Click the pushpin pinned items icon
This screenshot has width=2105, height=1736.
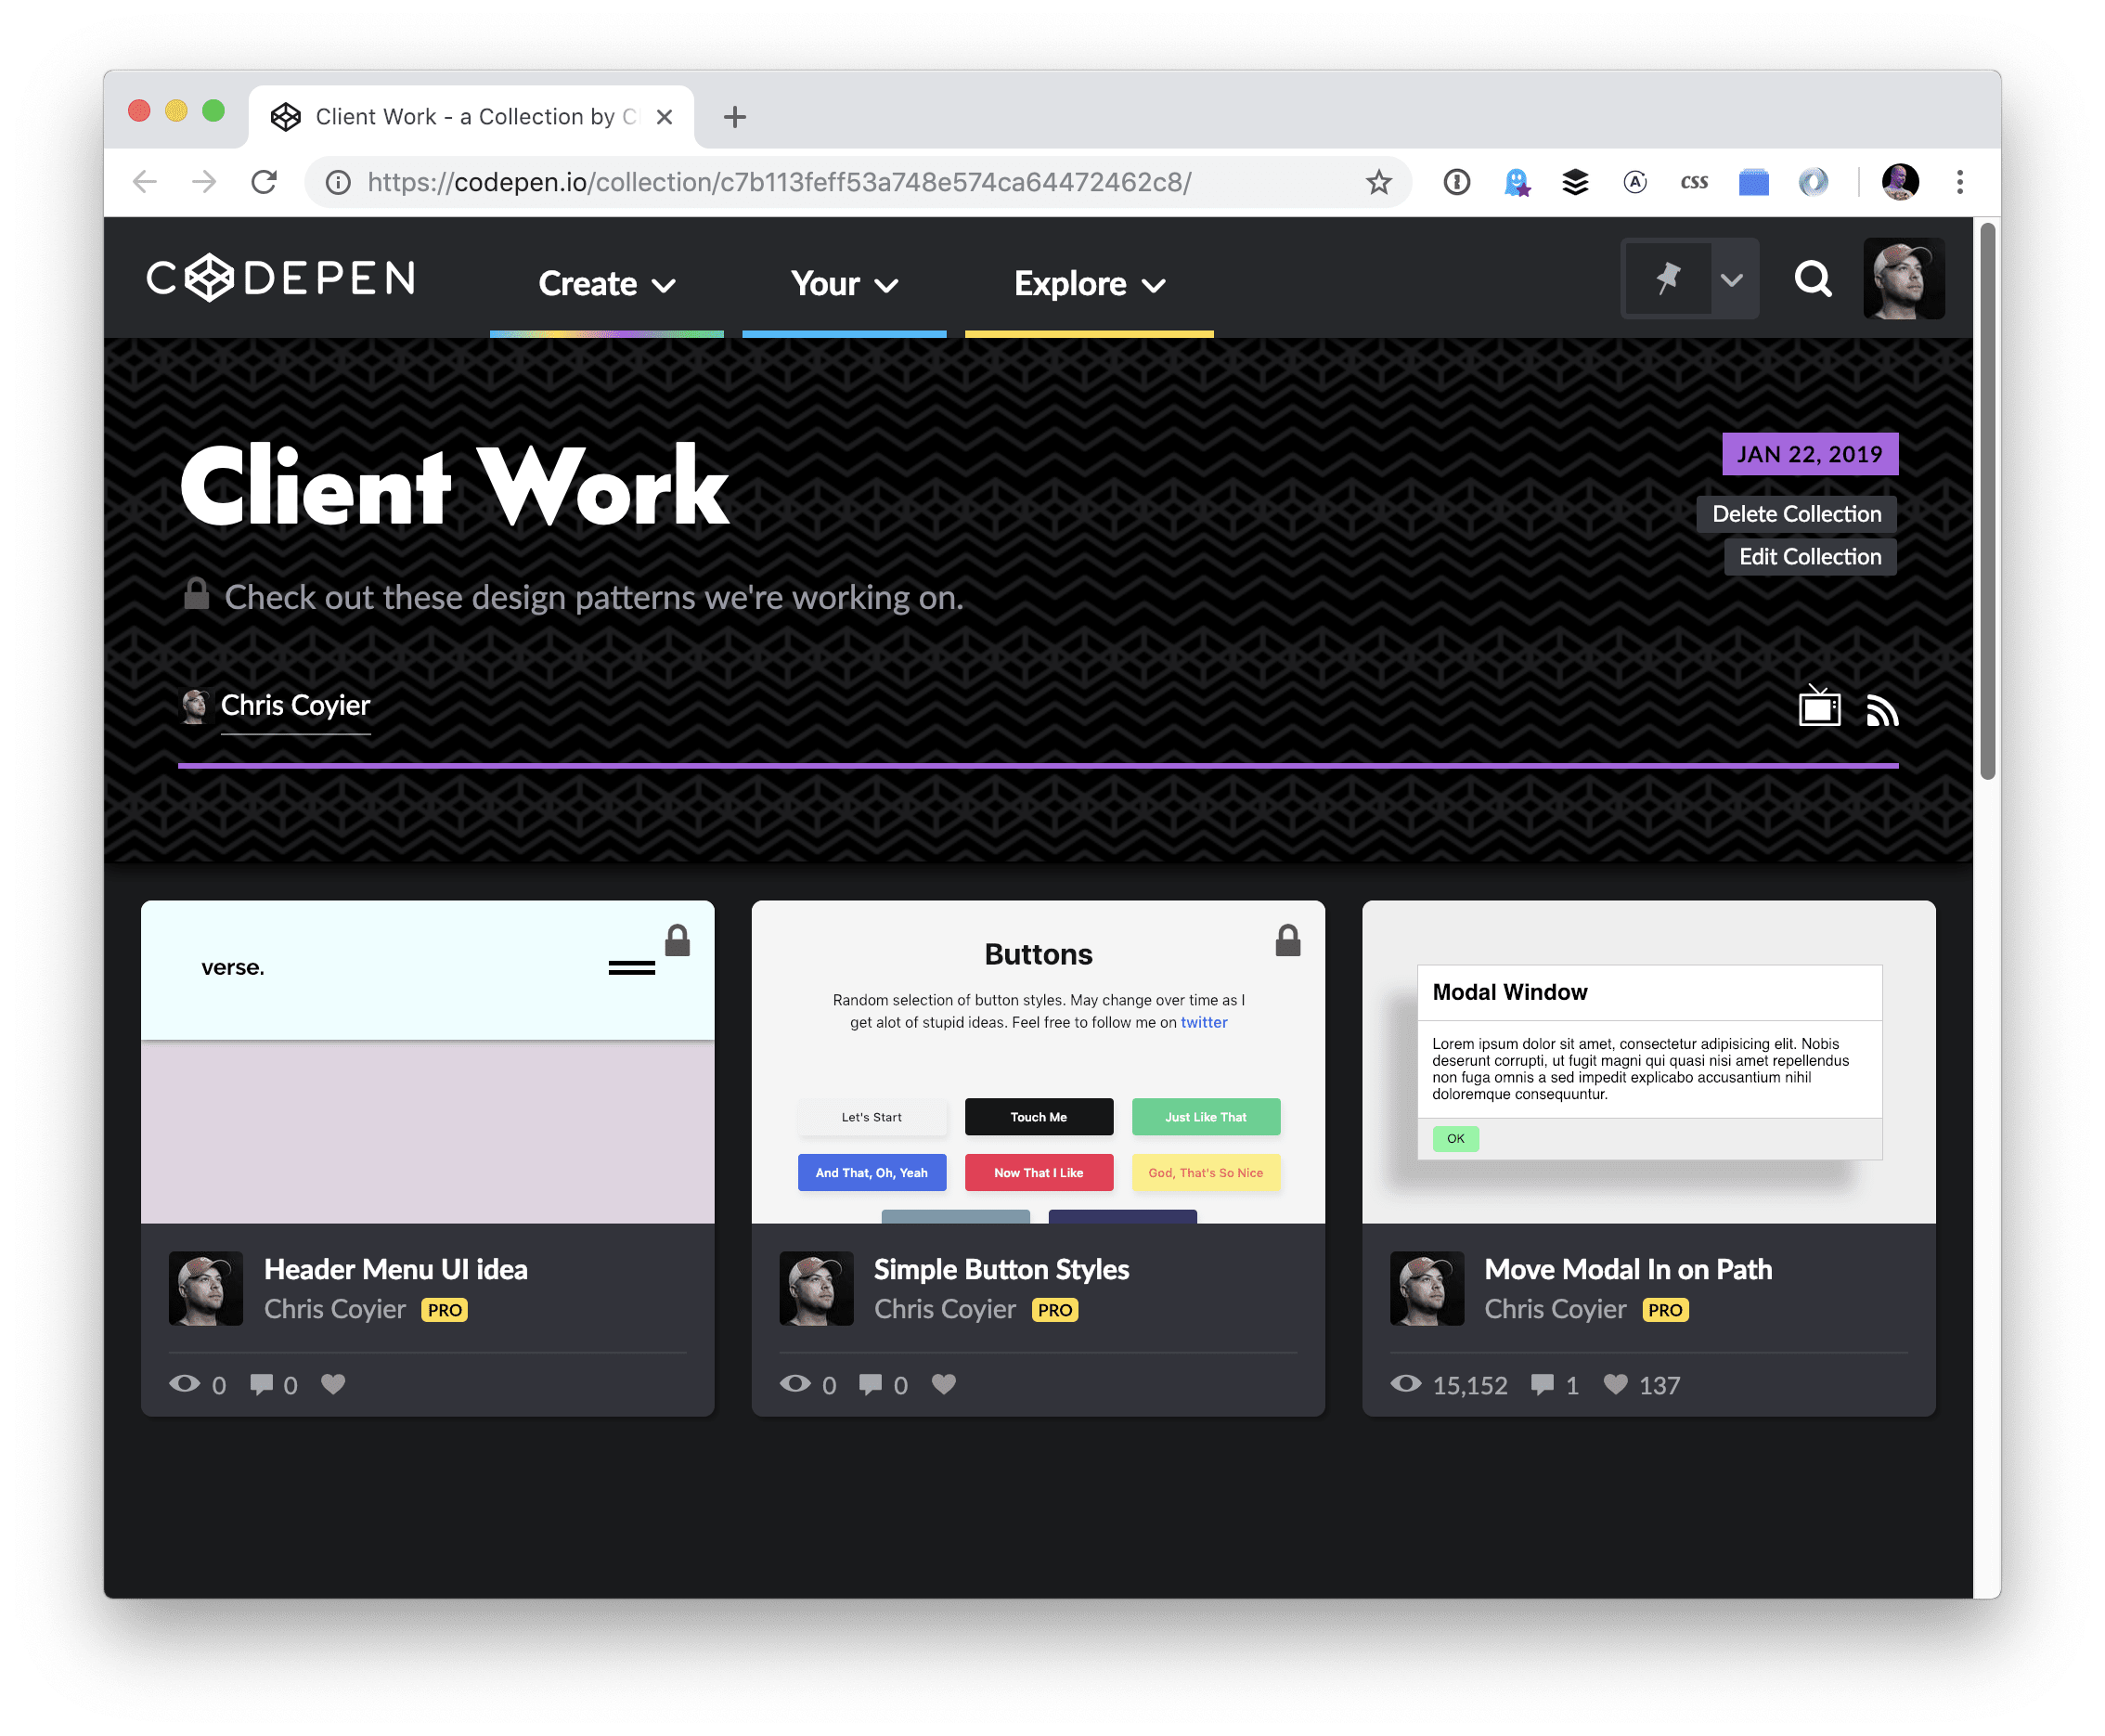(1668, 278)
